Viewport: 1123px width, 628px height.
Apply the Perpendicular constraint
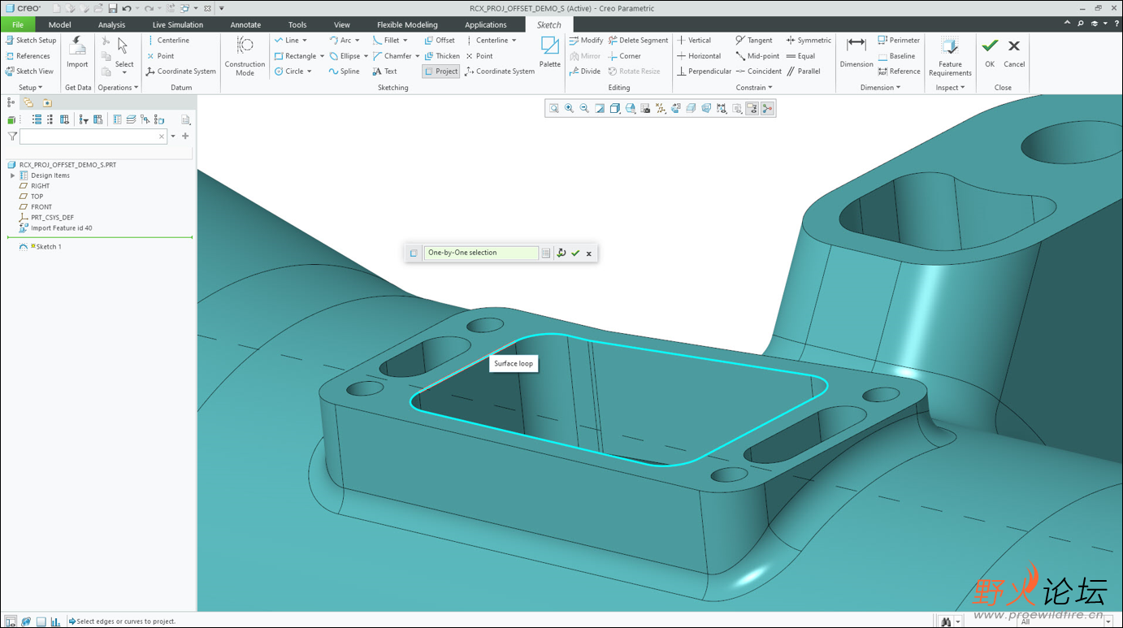704,71
